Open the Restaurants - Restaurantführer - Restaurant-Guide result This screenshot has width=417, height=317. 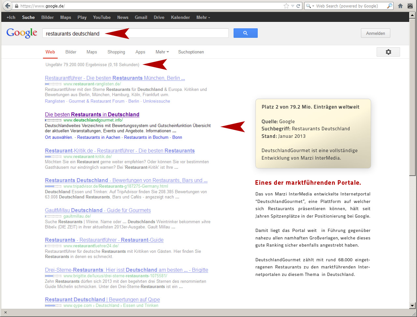[104, 240]
